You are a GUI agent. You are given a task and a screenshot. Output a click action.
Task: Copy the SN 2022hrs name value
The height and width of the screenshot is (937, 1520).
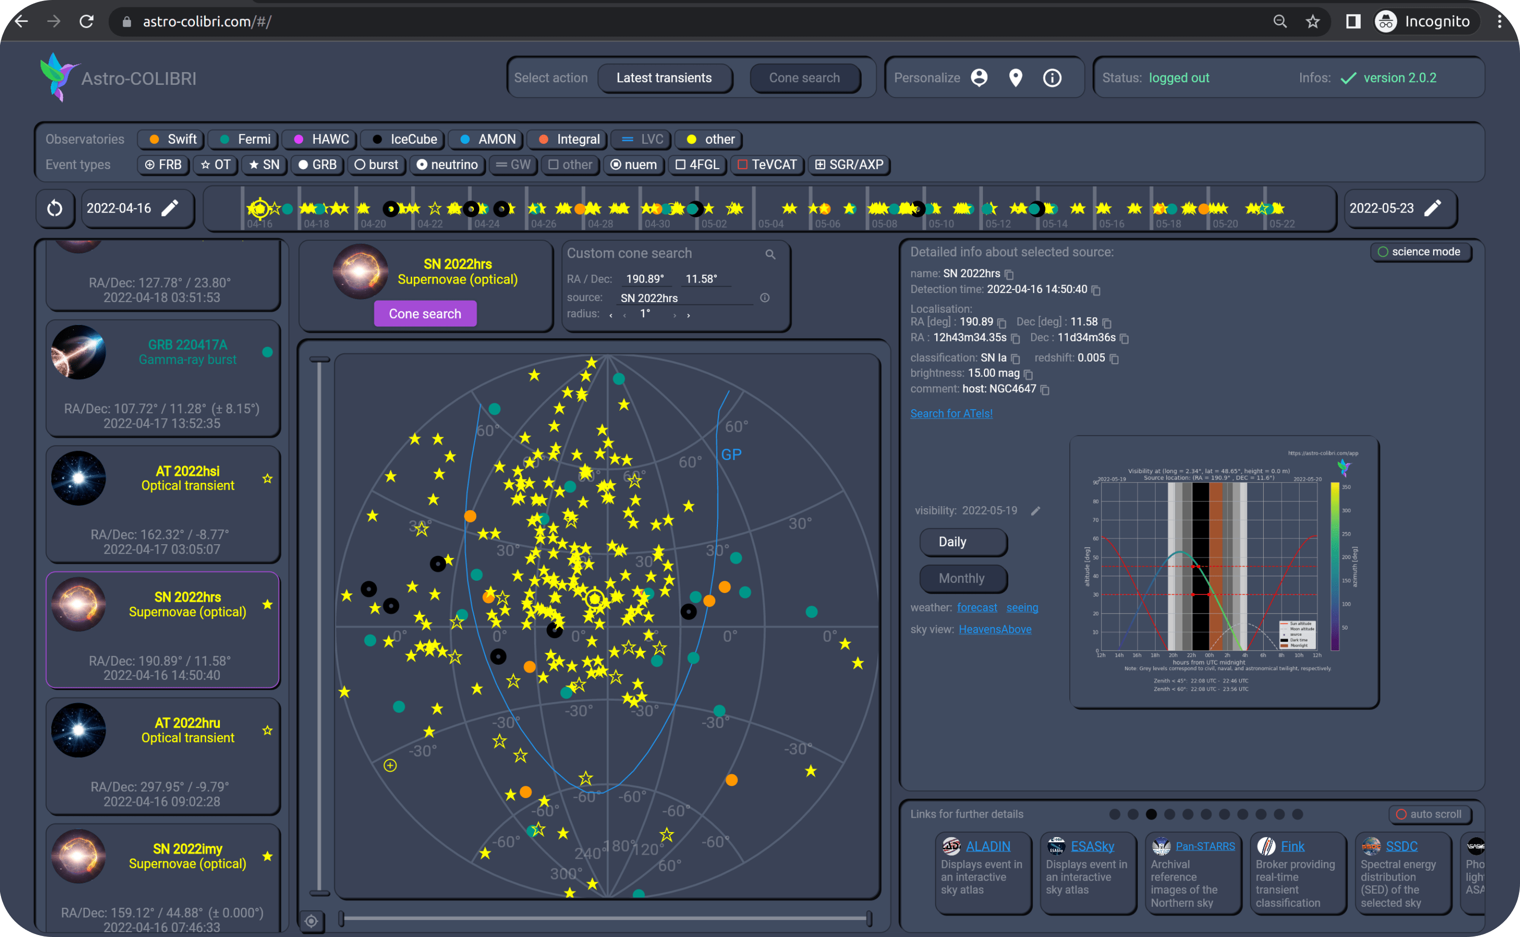tap(1009, 274)
